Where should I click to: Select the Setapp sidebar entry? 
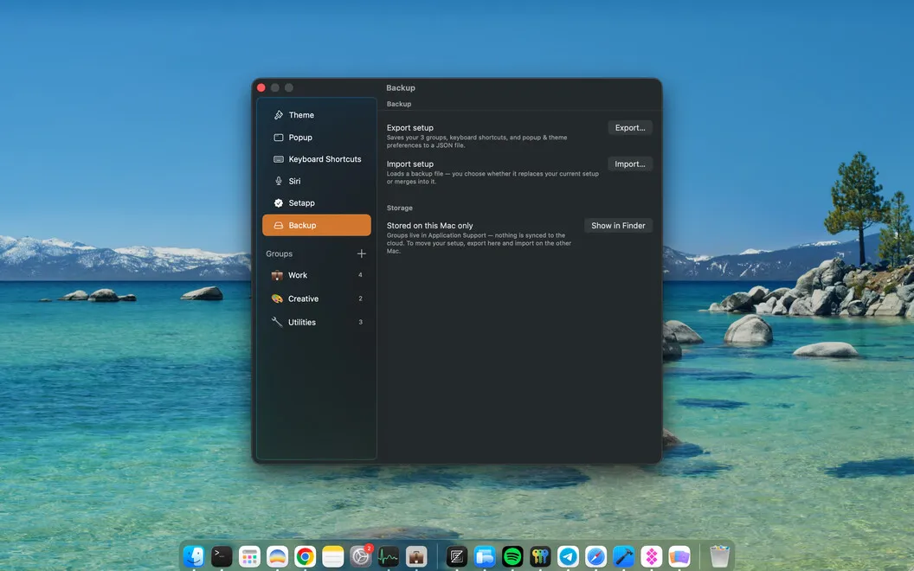pos(317,202)
